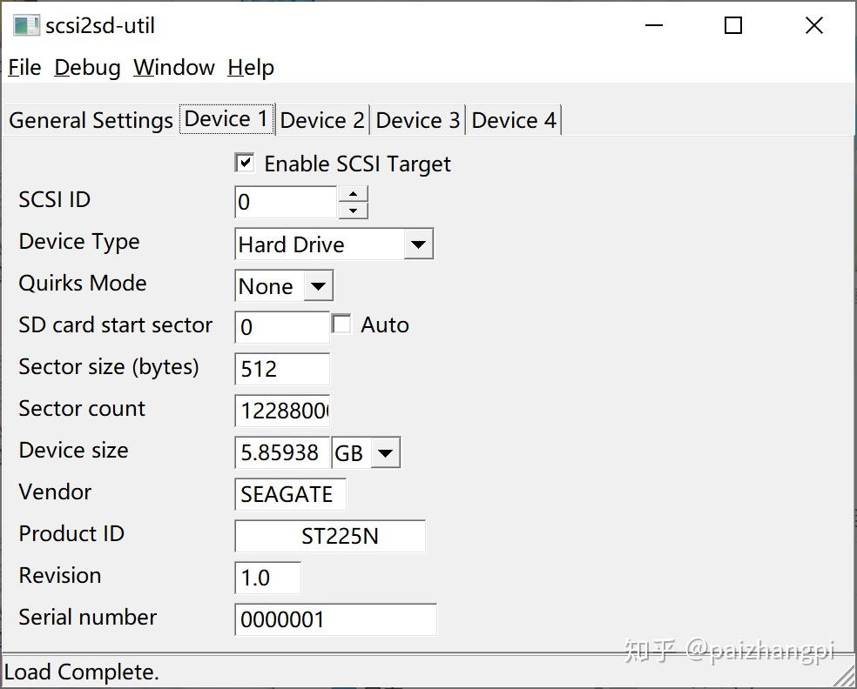Enable SCSI Target checkbox
The image size is (857, 689).
(x=244, y=162)
